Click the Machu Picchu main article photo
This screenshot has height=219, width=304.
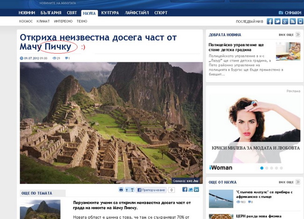[111, 123]
